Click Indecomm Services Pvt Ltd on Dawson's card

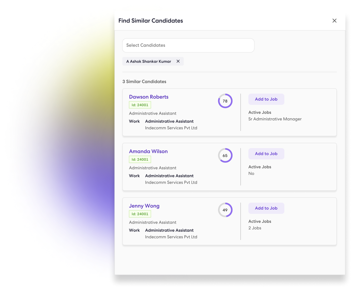click(x=171, y=128)
